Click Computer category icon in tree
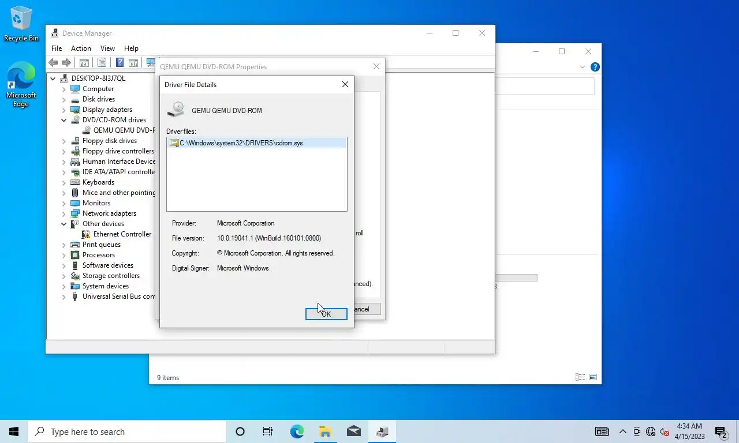The width and height of the screenshot is (739, 443). pos(75,89)
